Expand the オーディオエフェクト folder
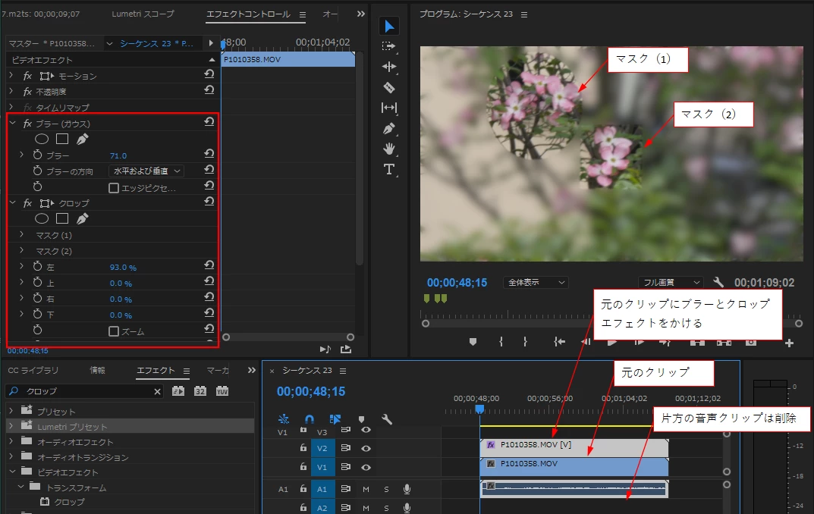 coord(11,441)
